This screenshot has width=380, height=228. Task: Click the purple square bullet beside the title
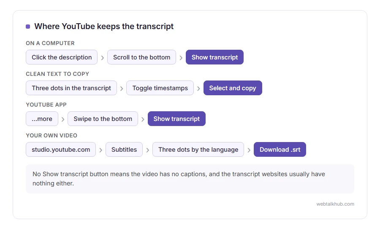coord(28,27)
